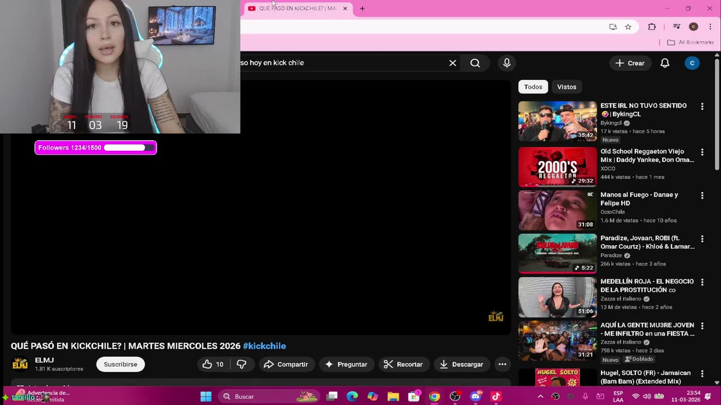This screenshot has width=721, height=405.
Task: Select the Todos filter chip
Action: 533,87
